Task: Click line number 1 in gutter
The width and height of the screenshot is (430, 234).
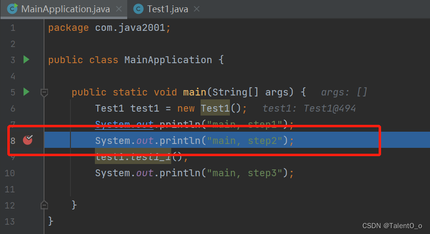Action: pyautogui.click(x=13, y=28)
